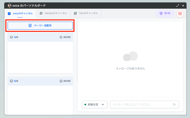Click the clock icon on second card

click(x=61, y=81)
